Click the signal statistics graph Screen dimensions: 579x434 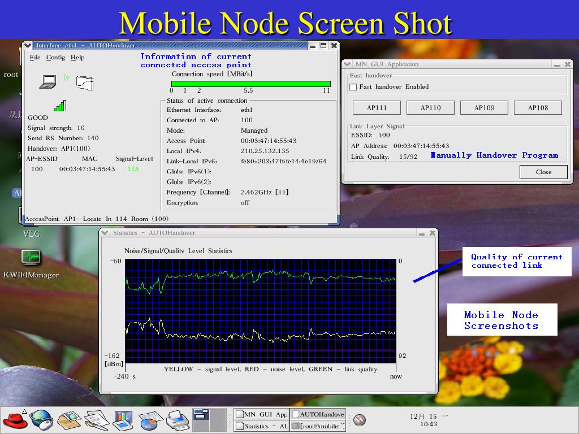260,311
